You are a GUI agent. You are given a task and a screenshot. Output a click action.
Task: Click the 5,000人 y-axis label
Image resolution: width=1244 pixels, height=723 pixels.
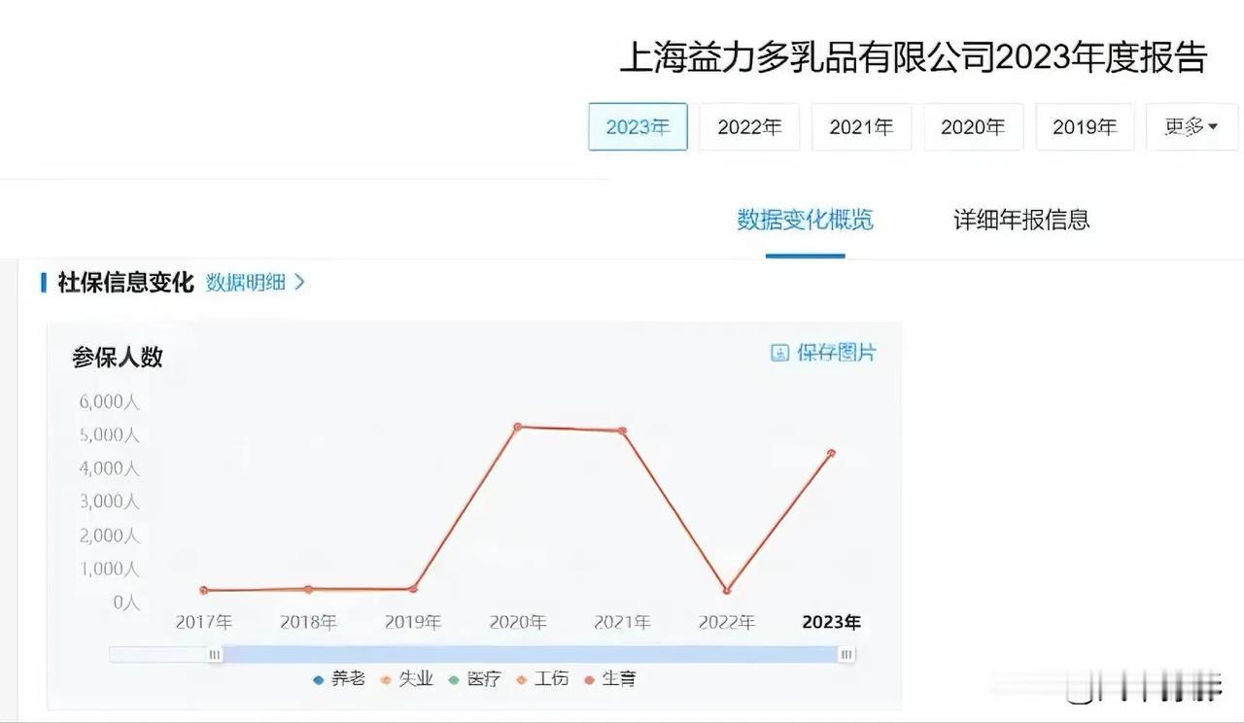110,435
